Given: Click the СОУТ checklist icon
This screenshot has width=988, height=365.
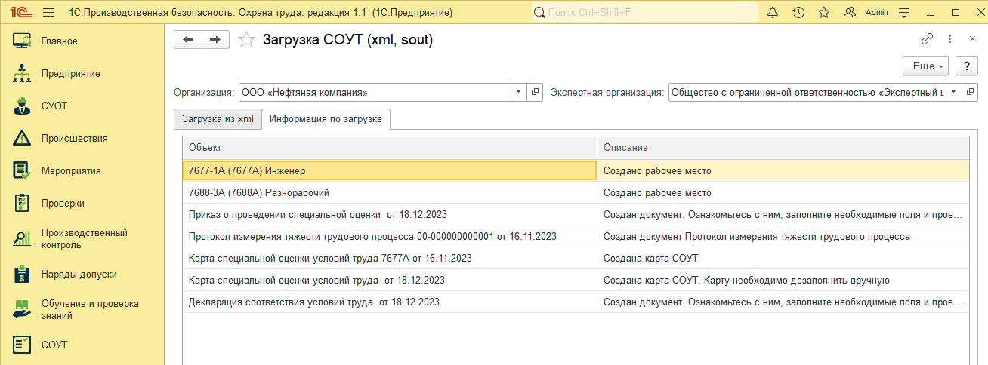Looking at the screenshot, I should (21, 345).
